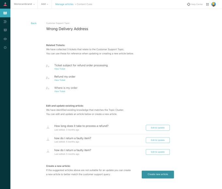The width and height of the screenshot is (222, 189).
Task: Go to Manage articles breadcrumb
Action: 64,4
